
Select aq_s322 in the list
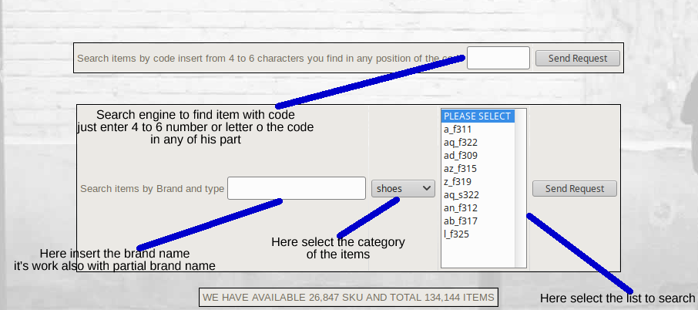[x=461, y=194]
